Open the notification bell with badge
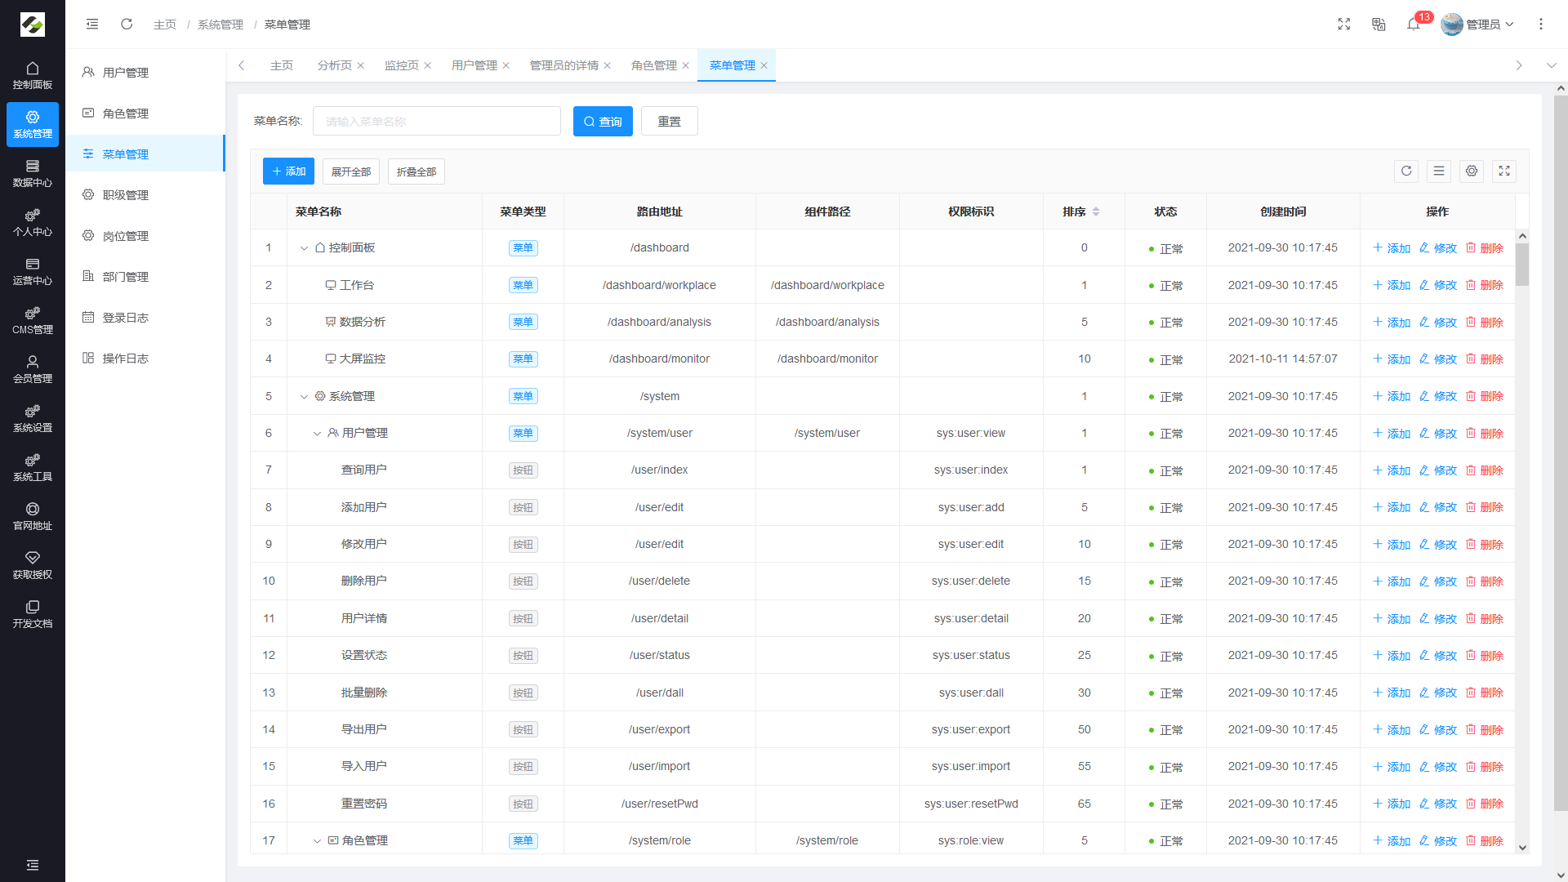Image resolution: width=1568 pixels, height=882 pixels. [x=1414, y=24]
